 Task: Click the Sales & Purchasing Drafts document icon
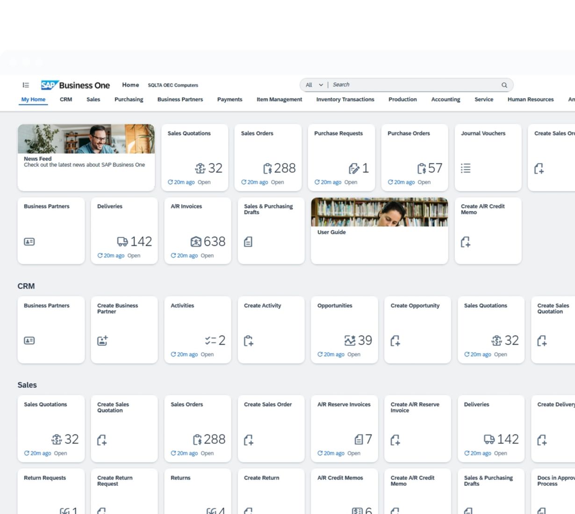tap(248, 242)
